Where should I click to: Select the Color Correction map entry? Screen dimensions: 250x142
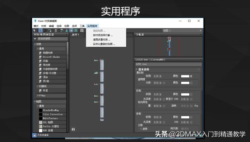point(52,114)
